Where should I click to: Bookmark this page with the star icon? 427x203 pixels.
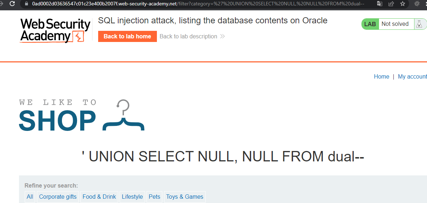point(402,4)
